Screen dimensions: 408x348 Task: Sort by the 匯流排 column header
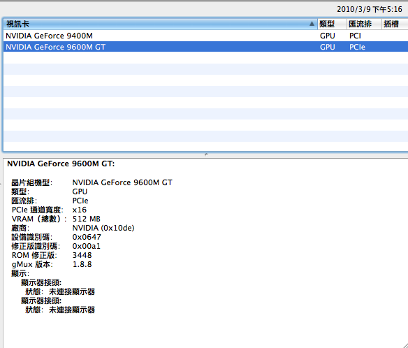(364, 24)
